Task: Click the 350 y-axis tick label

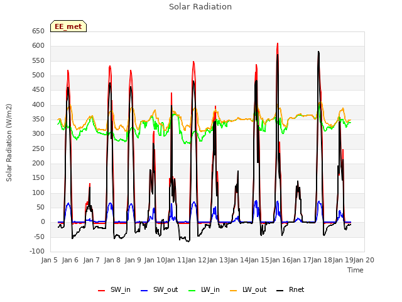Action: [x=38, y=120]
